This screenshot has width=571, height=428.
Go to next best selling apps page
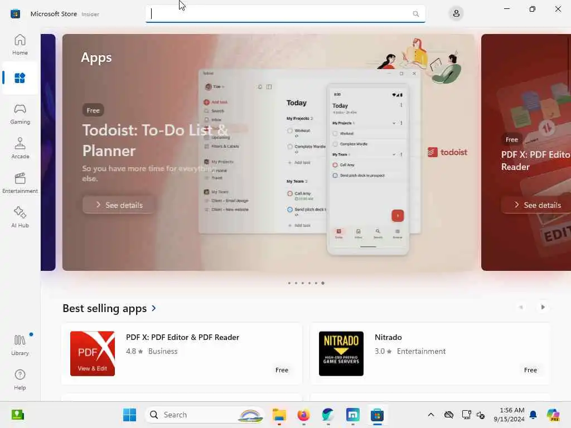[x=543, y=307]
